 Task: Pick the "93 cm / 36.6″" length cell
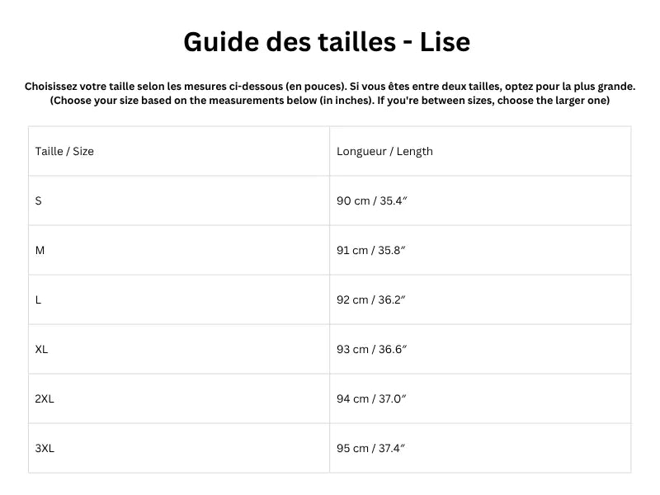pos(371,349)
